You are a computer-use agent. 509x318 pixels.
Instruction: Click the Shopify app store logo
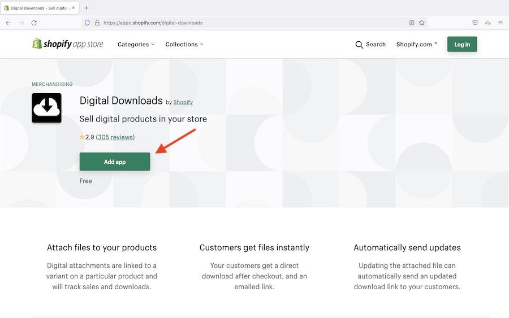coord(67,43)
